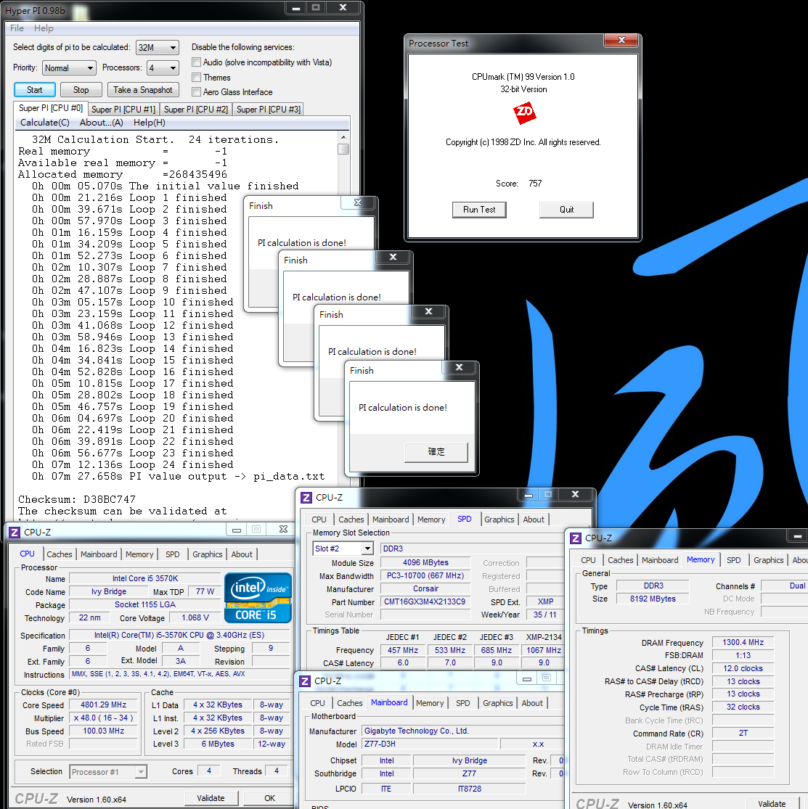Click Take a Snapshot button
This screenshot has height=809, width=808.
point(143,90)
